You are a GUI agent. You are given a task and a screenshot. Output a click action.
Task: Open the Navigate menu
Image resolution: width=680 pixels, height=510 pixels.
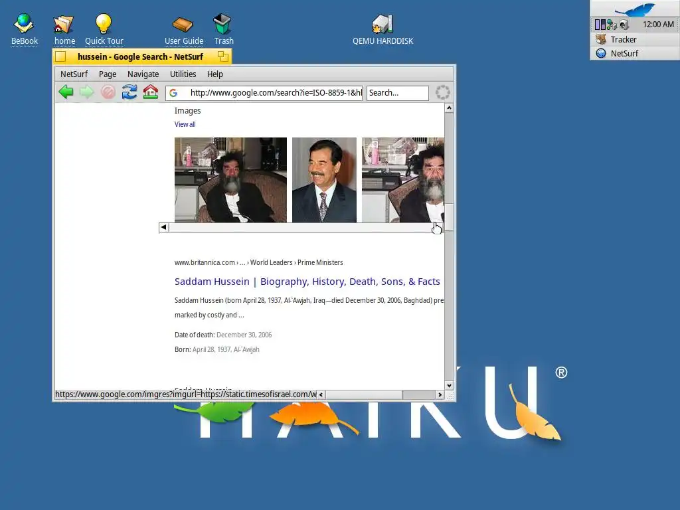coord(143,74)
